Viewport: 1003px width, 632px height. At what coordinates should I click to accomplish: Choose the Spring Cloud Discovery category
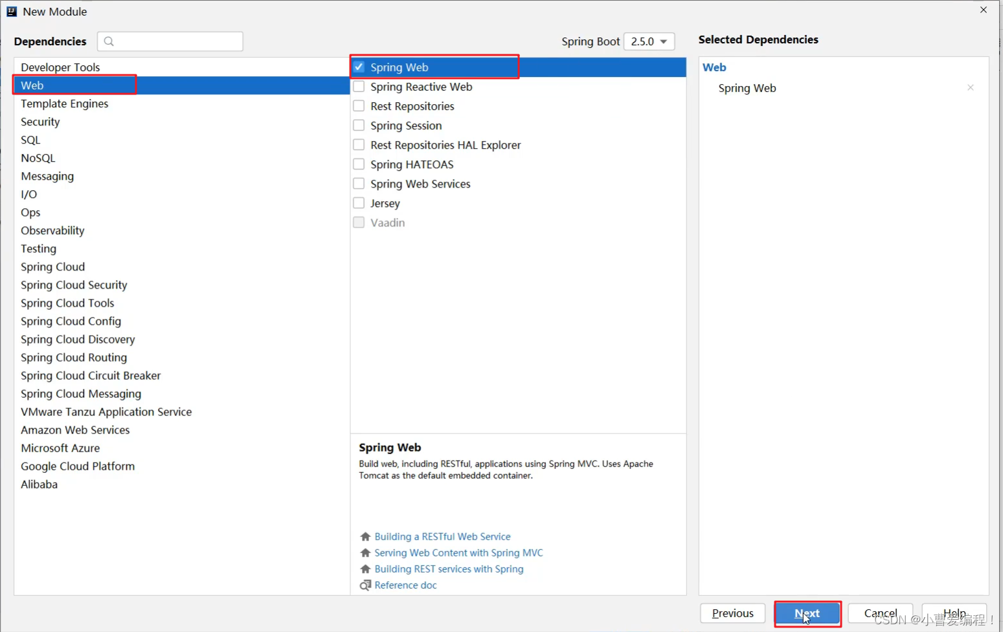[182, 339]
